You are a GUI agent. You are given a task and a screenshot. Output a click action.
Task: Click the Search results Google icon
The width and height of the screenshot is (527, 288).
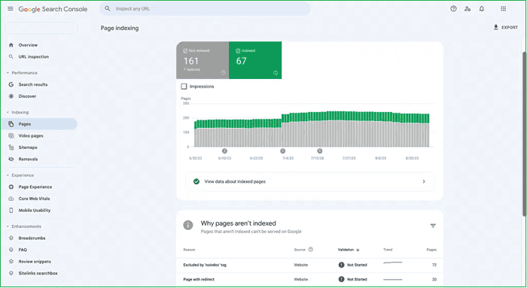11,84
